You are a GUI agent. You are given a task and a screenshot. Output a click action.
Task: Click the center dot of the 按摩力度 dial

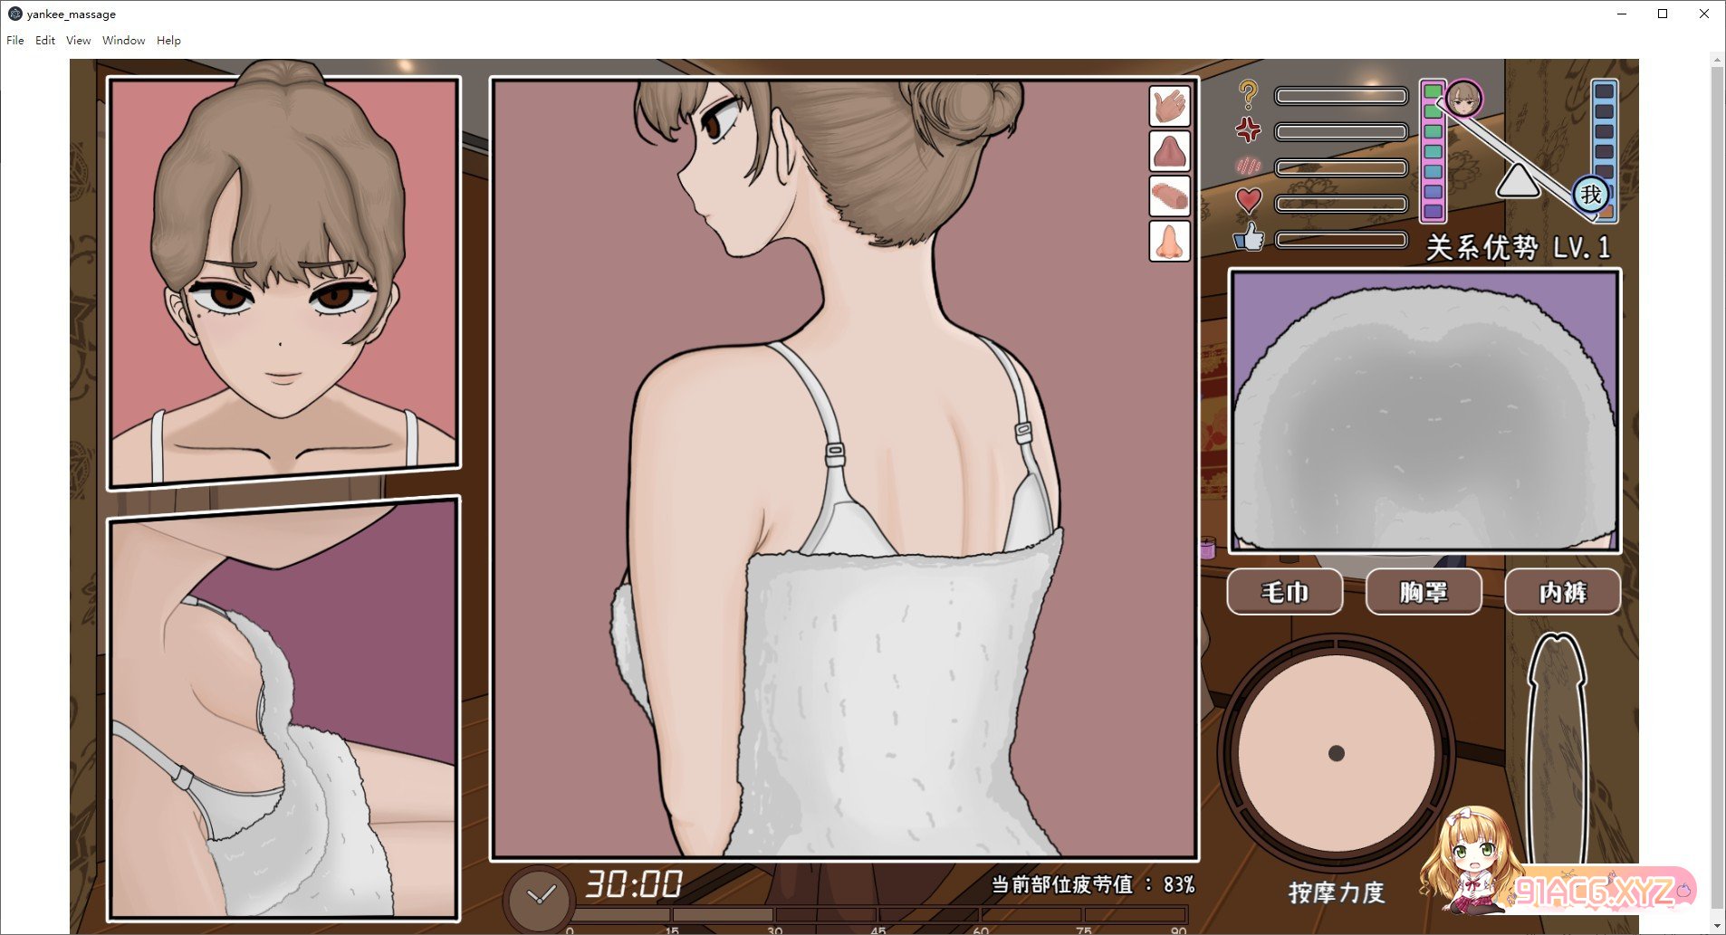click(1336, 753)
